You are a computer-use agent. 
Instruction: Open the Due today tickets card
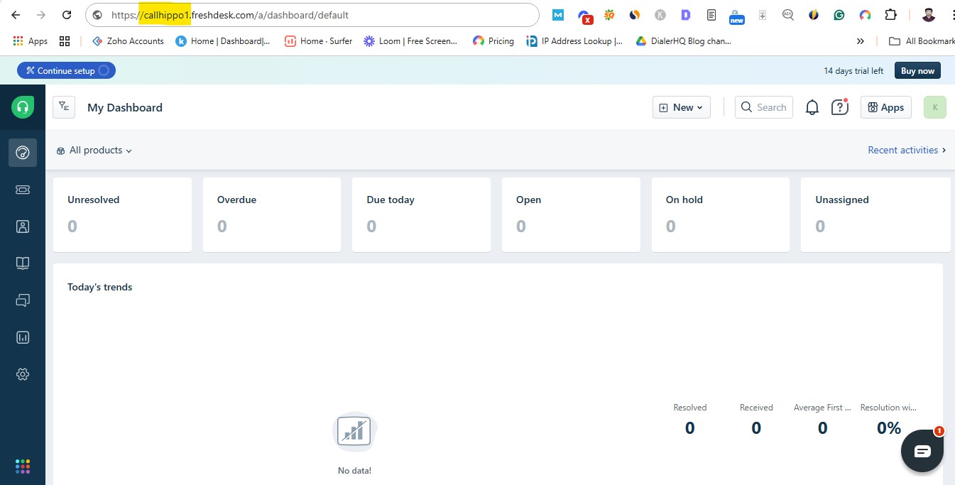pyautogui.click(x=421, y=214)
